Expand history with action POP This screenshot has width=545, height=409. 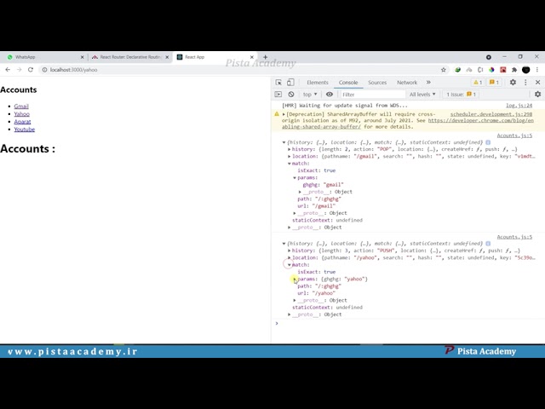(290, 149)
